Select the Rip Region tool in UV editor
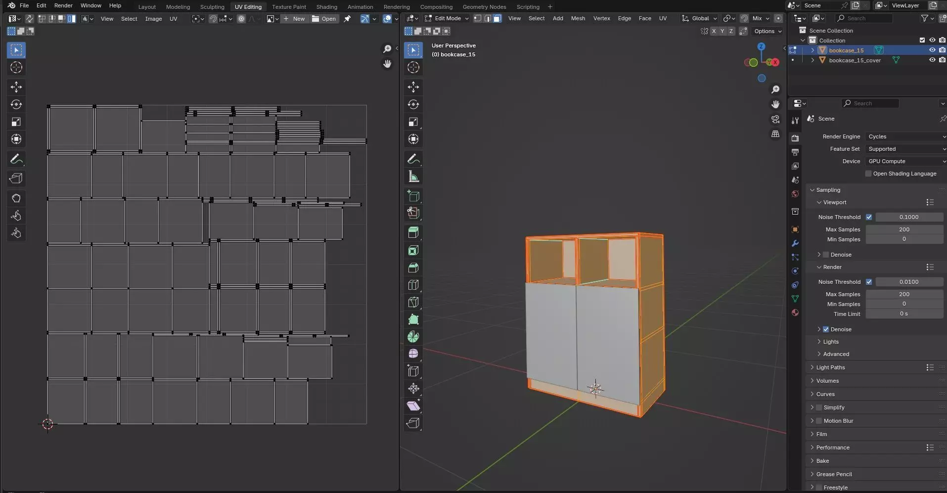The height and width of the screenshot is (493, 947). tap(16, 179)
